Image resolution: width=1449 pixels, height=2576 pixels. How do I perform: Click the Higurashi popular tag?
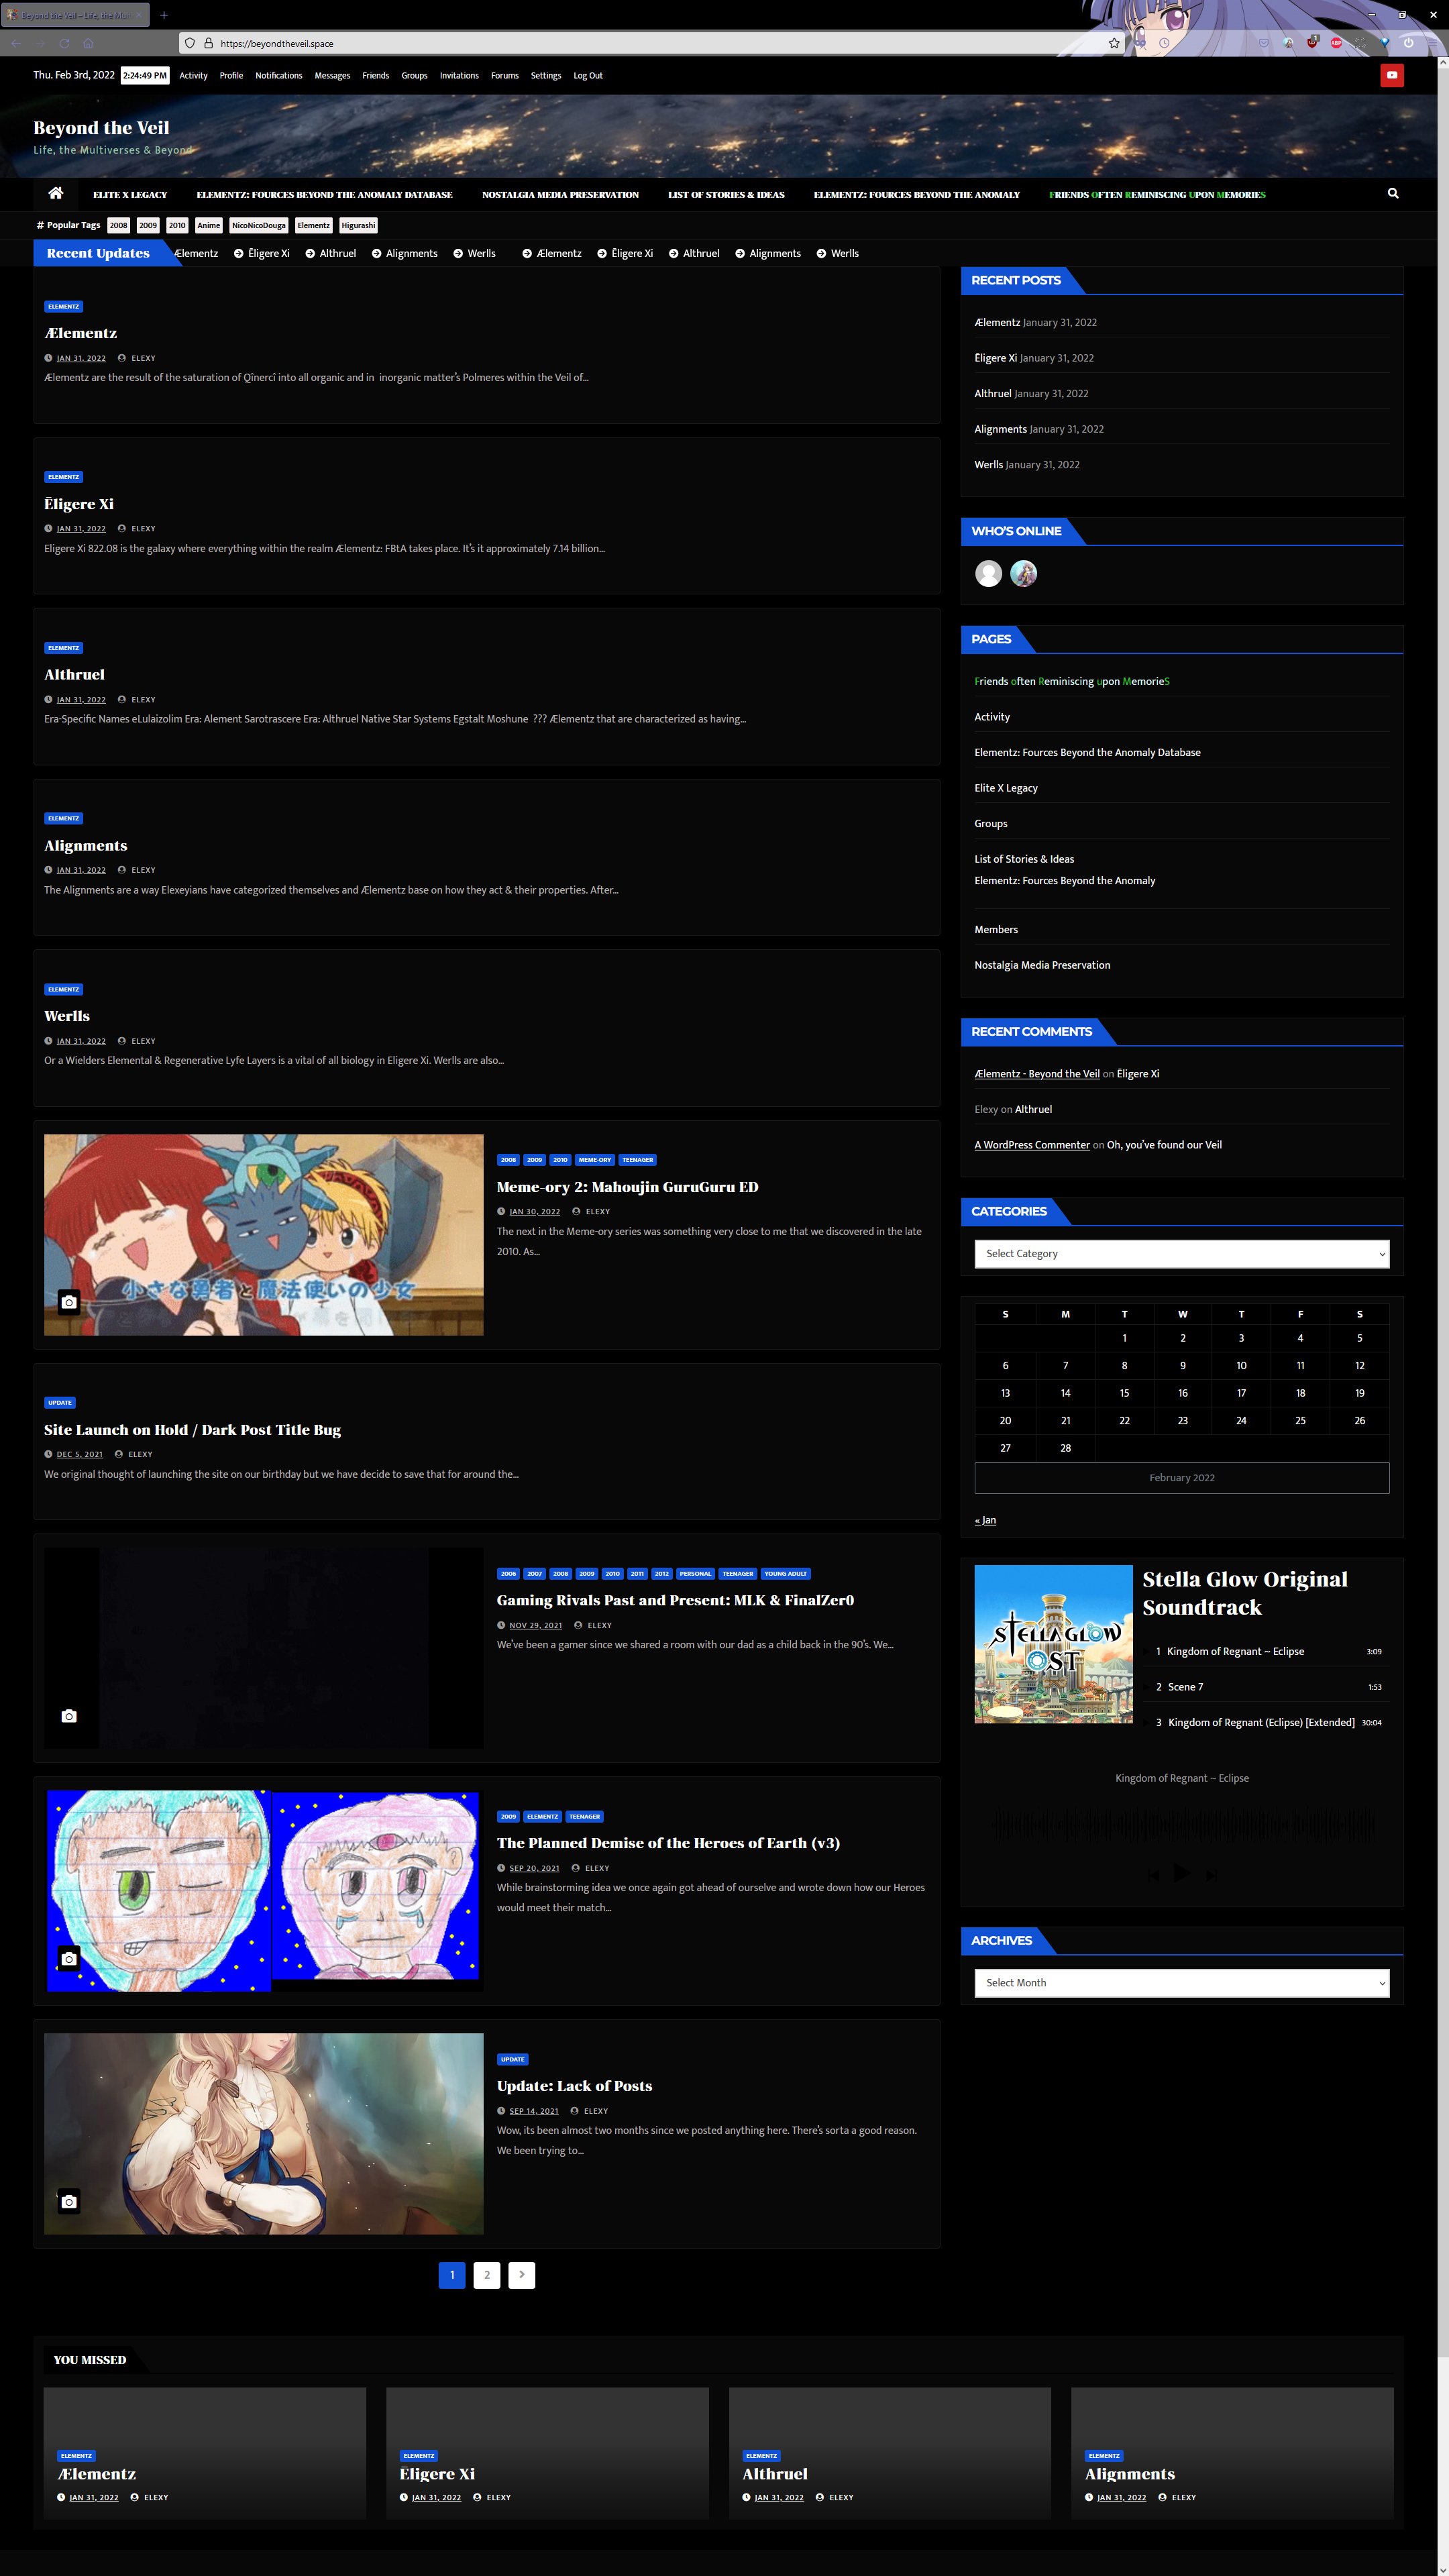358,225
